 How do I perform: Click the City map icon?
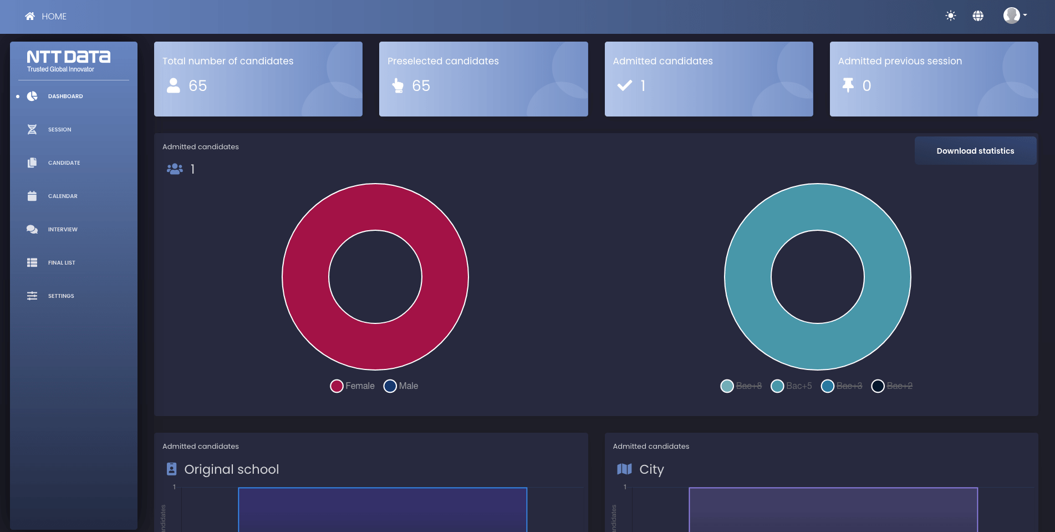click(x=624, y=469)
